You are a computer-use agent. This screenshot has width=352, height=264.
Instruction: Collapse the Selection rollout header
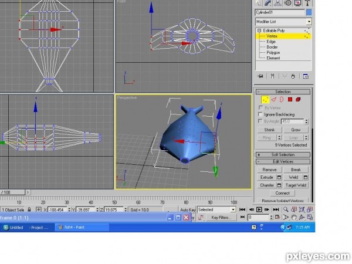pos(283,92)
